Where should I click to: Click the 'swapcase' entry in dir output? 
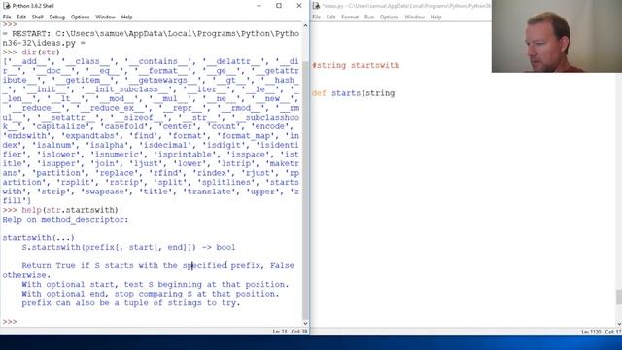(104, 192)
